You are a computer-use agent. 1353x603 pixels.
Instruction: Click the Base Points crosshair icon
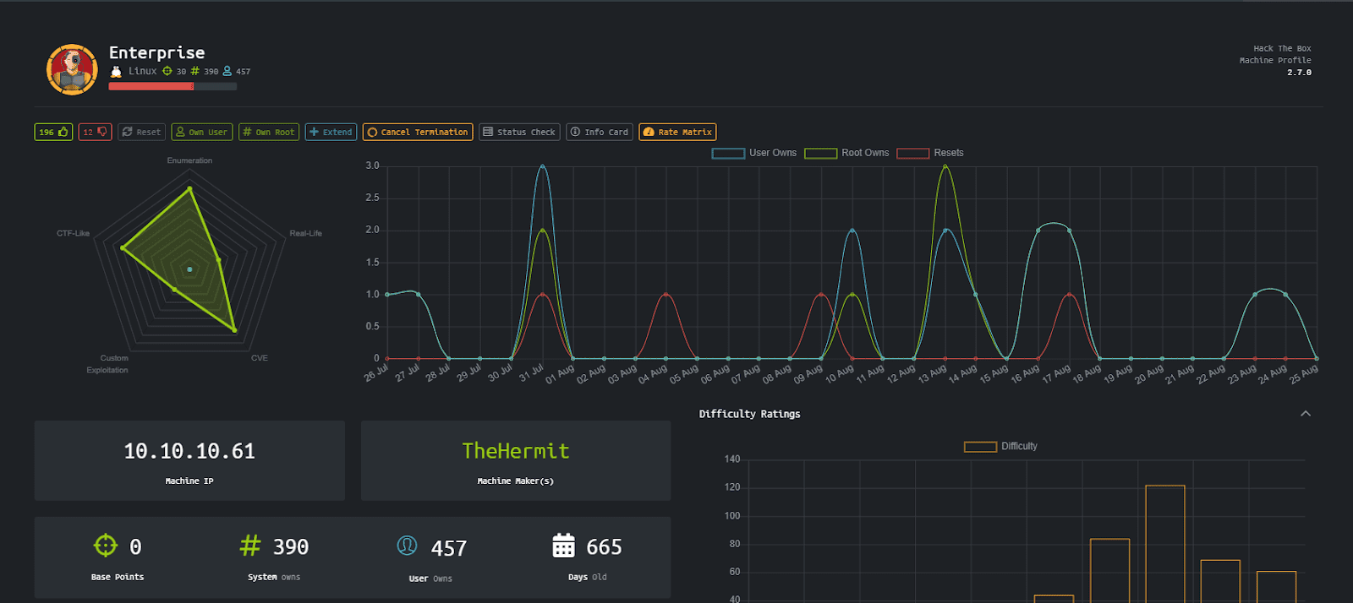tap(106, 546)
